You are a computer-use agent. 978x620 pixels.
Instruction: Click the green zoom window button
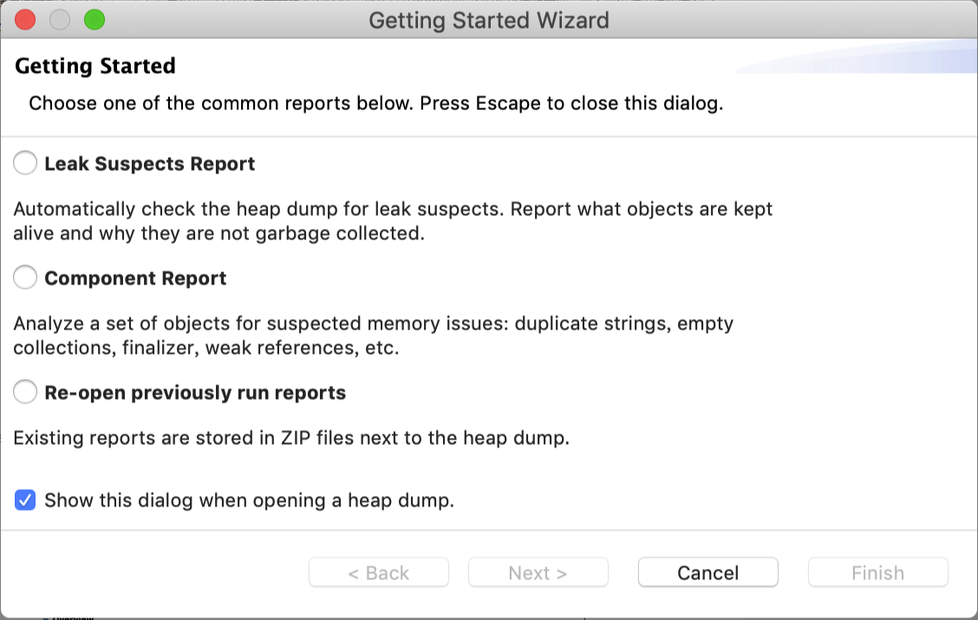pos(94,19)
